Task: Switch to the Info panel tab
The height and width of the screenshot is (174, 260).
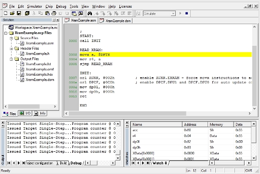Action: [40, 113]
